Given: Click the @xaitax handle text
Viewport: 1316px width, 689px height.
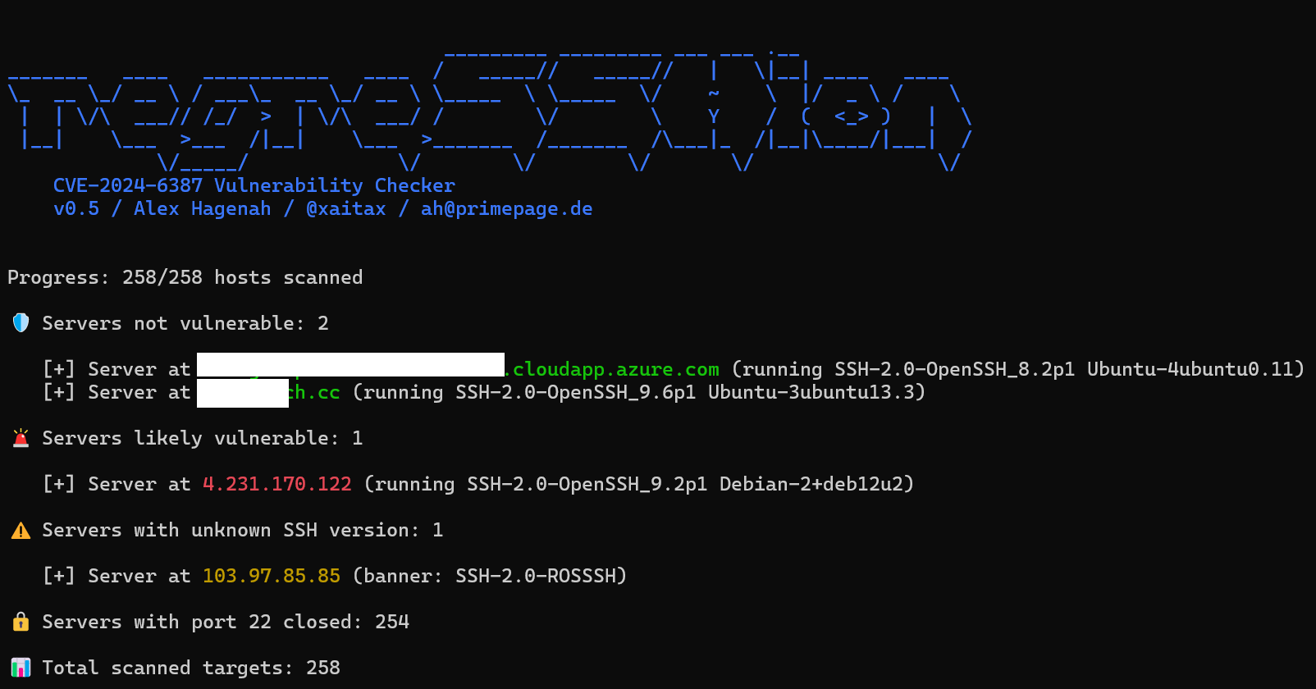Looking at the screenshot, I should tap(345, 208).
